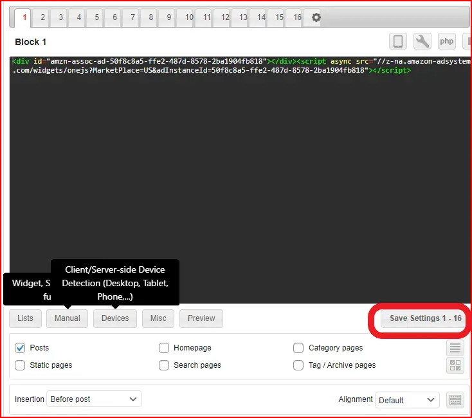The image size is (472, 418).
Task: Click inside the code editor area
Action: pyautogui.click(x=240, y=179)
